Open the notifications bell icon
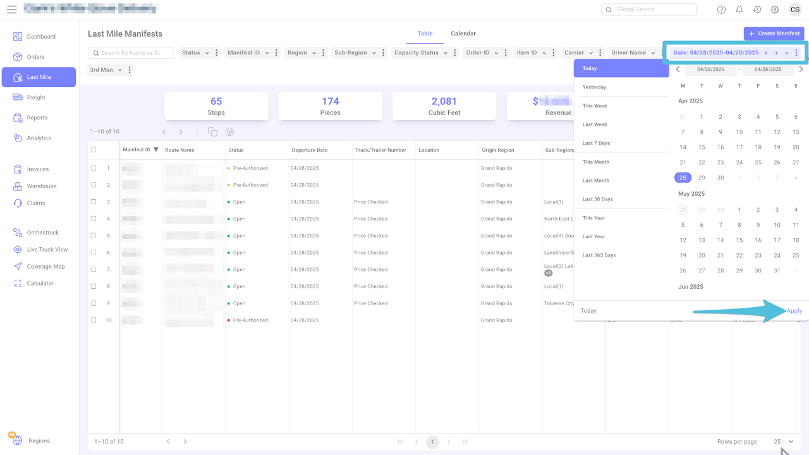The height and width of the screenshot is (455, 809). point(739,9)
